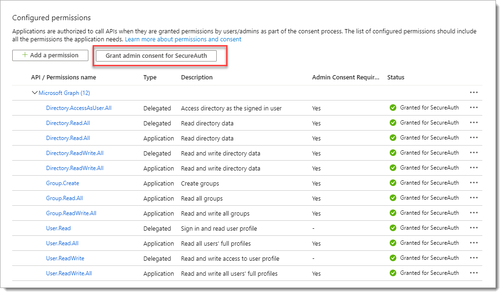503x295 pixels.
Task: Click the Type column header
Action: [x=150, y=78]
